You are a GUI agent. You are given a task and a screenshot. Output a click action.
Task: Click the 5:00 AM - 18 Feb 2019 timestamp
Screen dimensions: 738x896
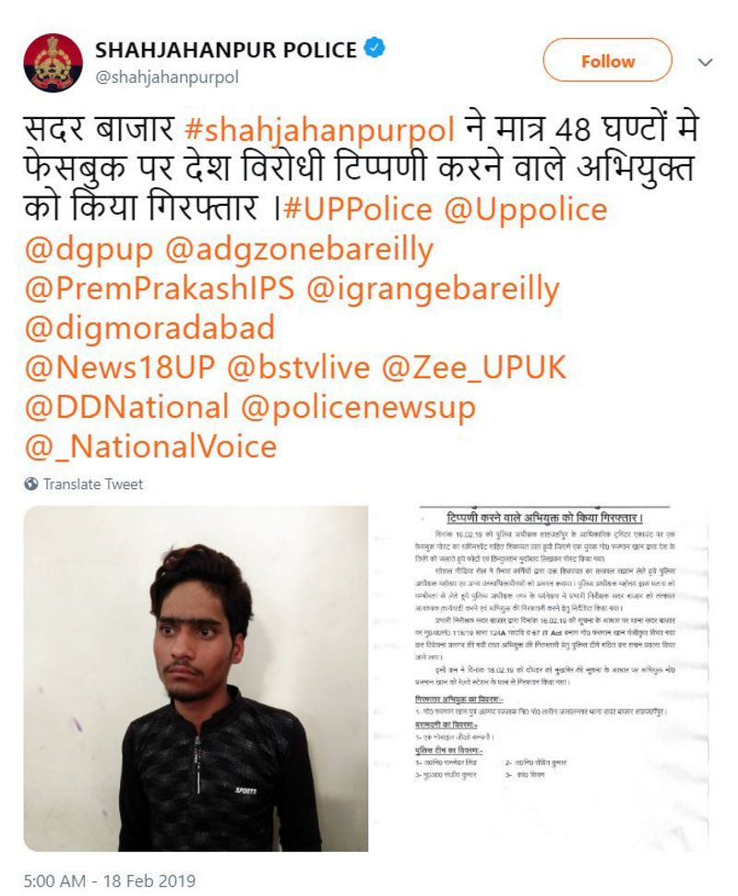(x=110, y=880)
